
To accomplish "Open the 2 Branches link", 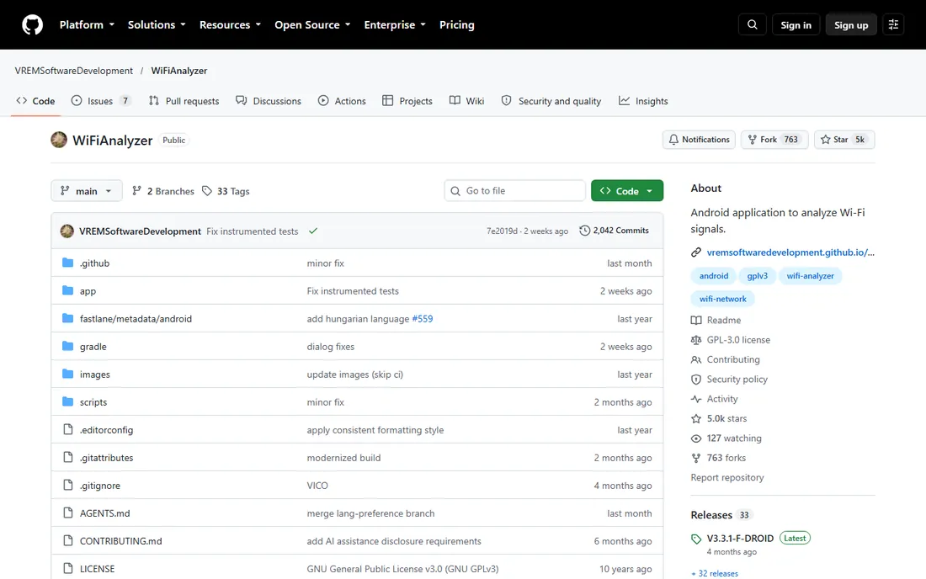I will pos(163,191).
